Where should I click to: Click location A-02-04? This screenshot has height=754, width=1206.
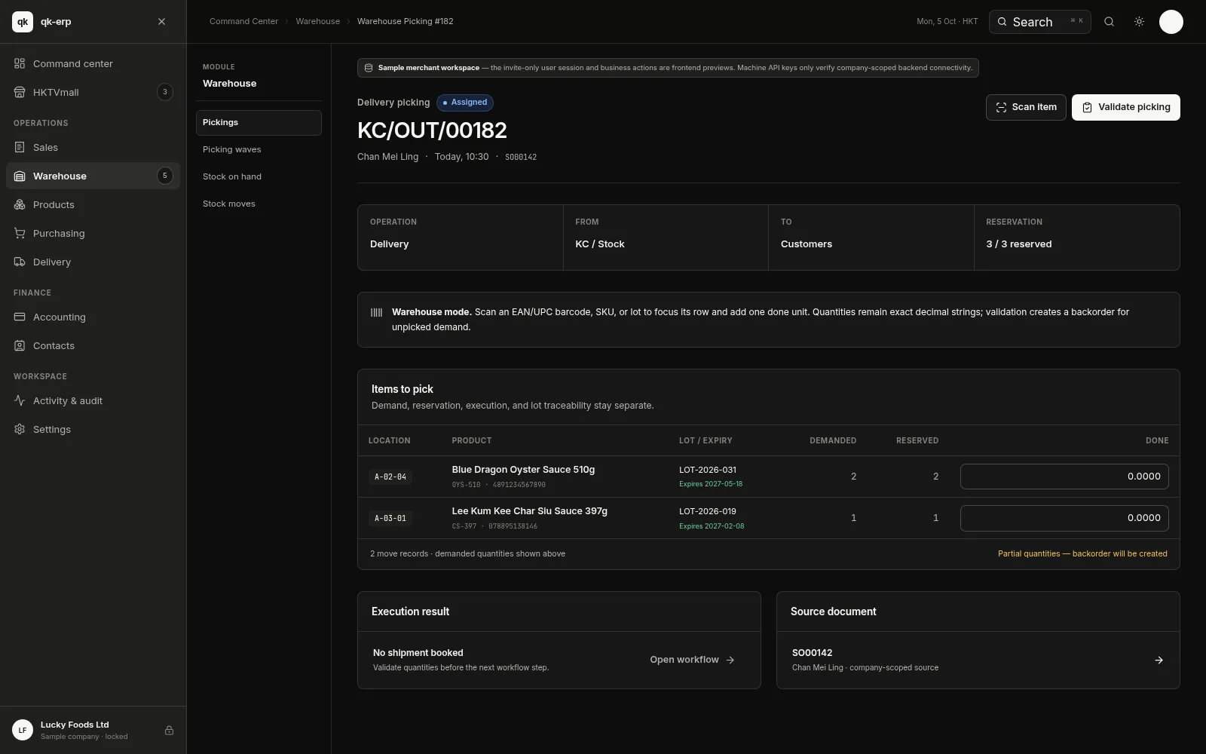(x=390, y=477)
